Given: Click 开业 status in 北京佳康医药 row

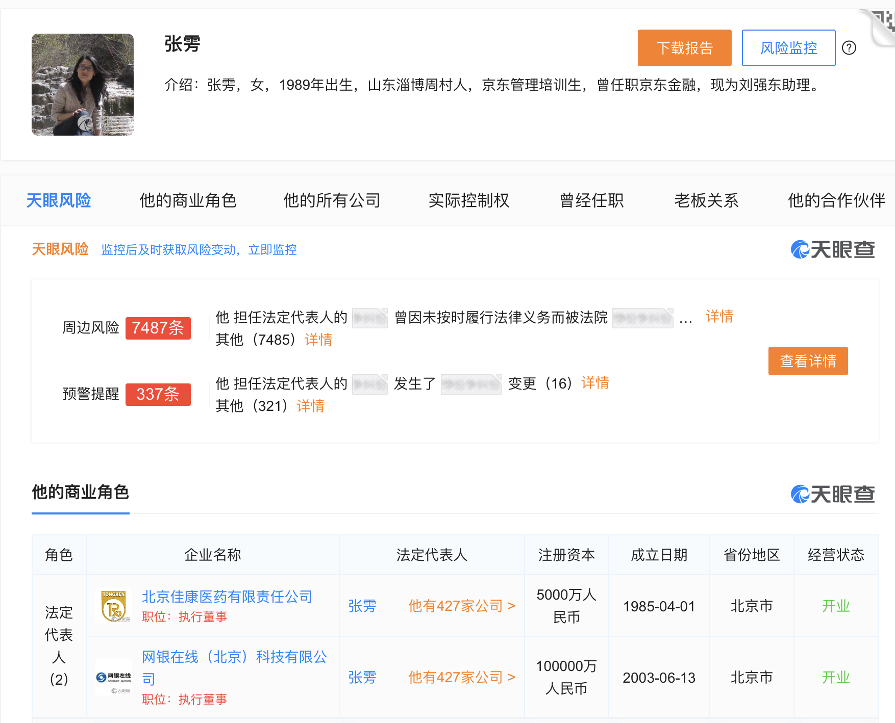Looking at the screenshot, I should 836,606.
